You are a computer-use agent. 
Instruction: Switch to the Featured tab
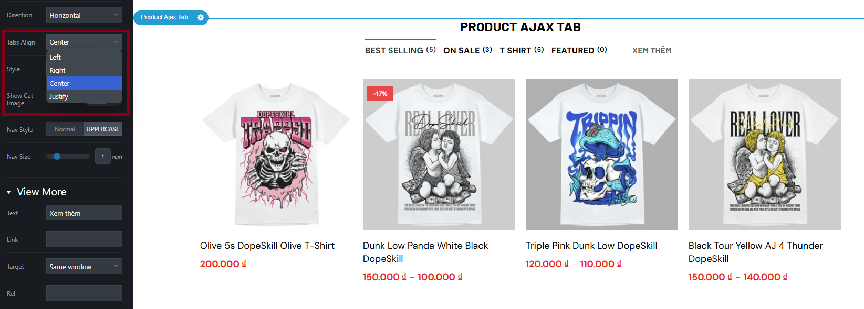[x=579, y=50]
